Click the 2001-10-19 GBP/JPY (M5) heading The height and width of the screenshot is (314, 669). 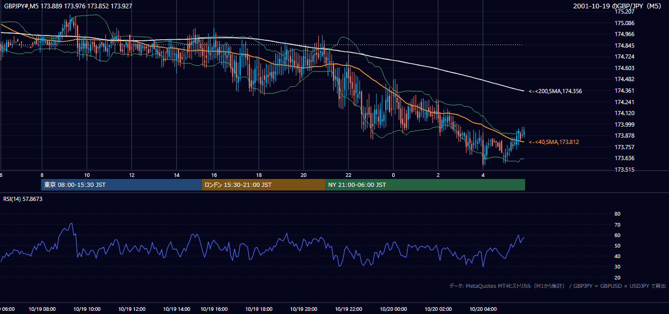click(x=617, y=6)
